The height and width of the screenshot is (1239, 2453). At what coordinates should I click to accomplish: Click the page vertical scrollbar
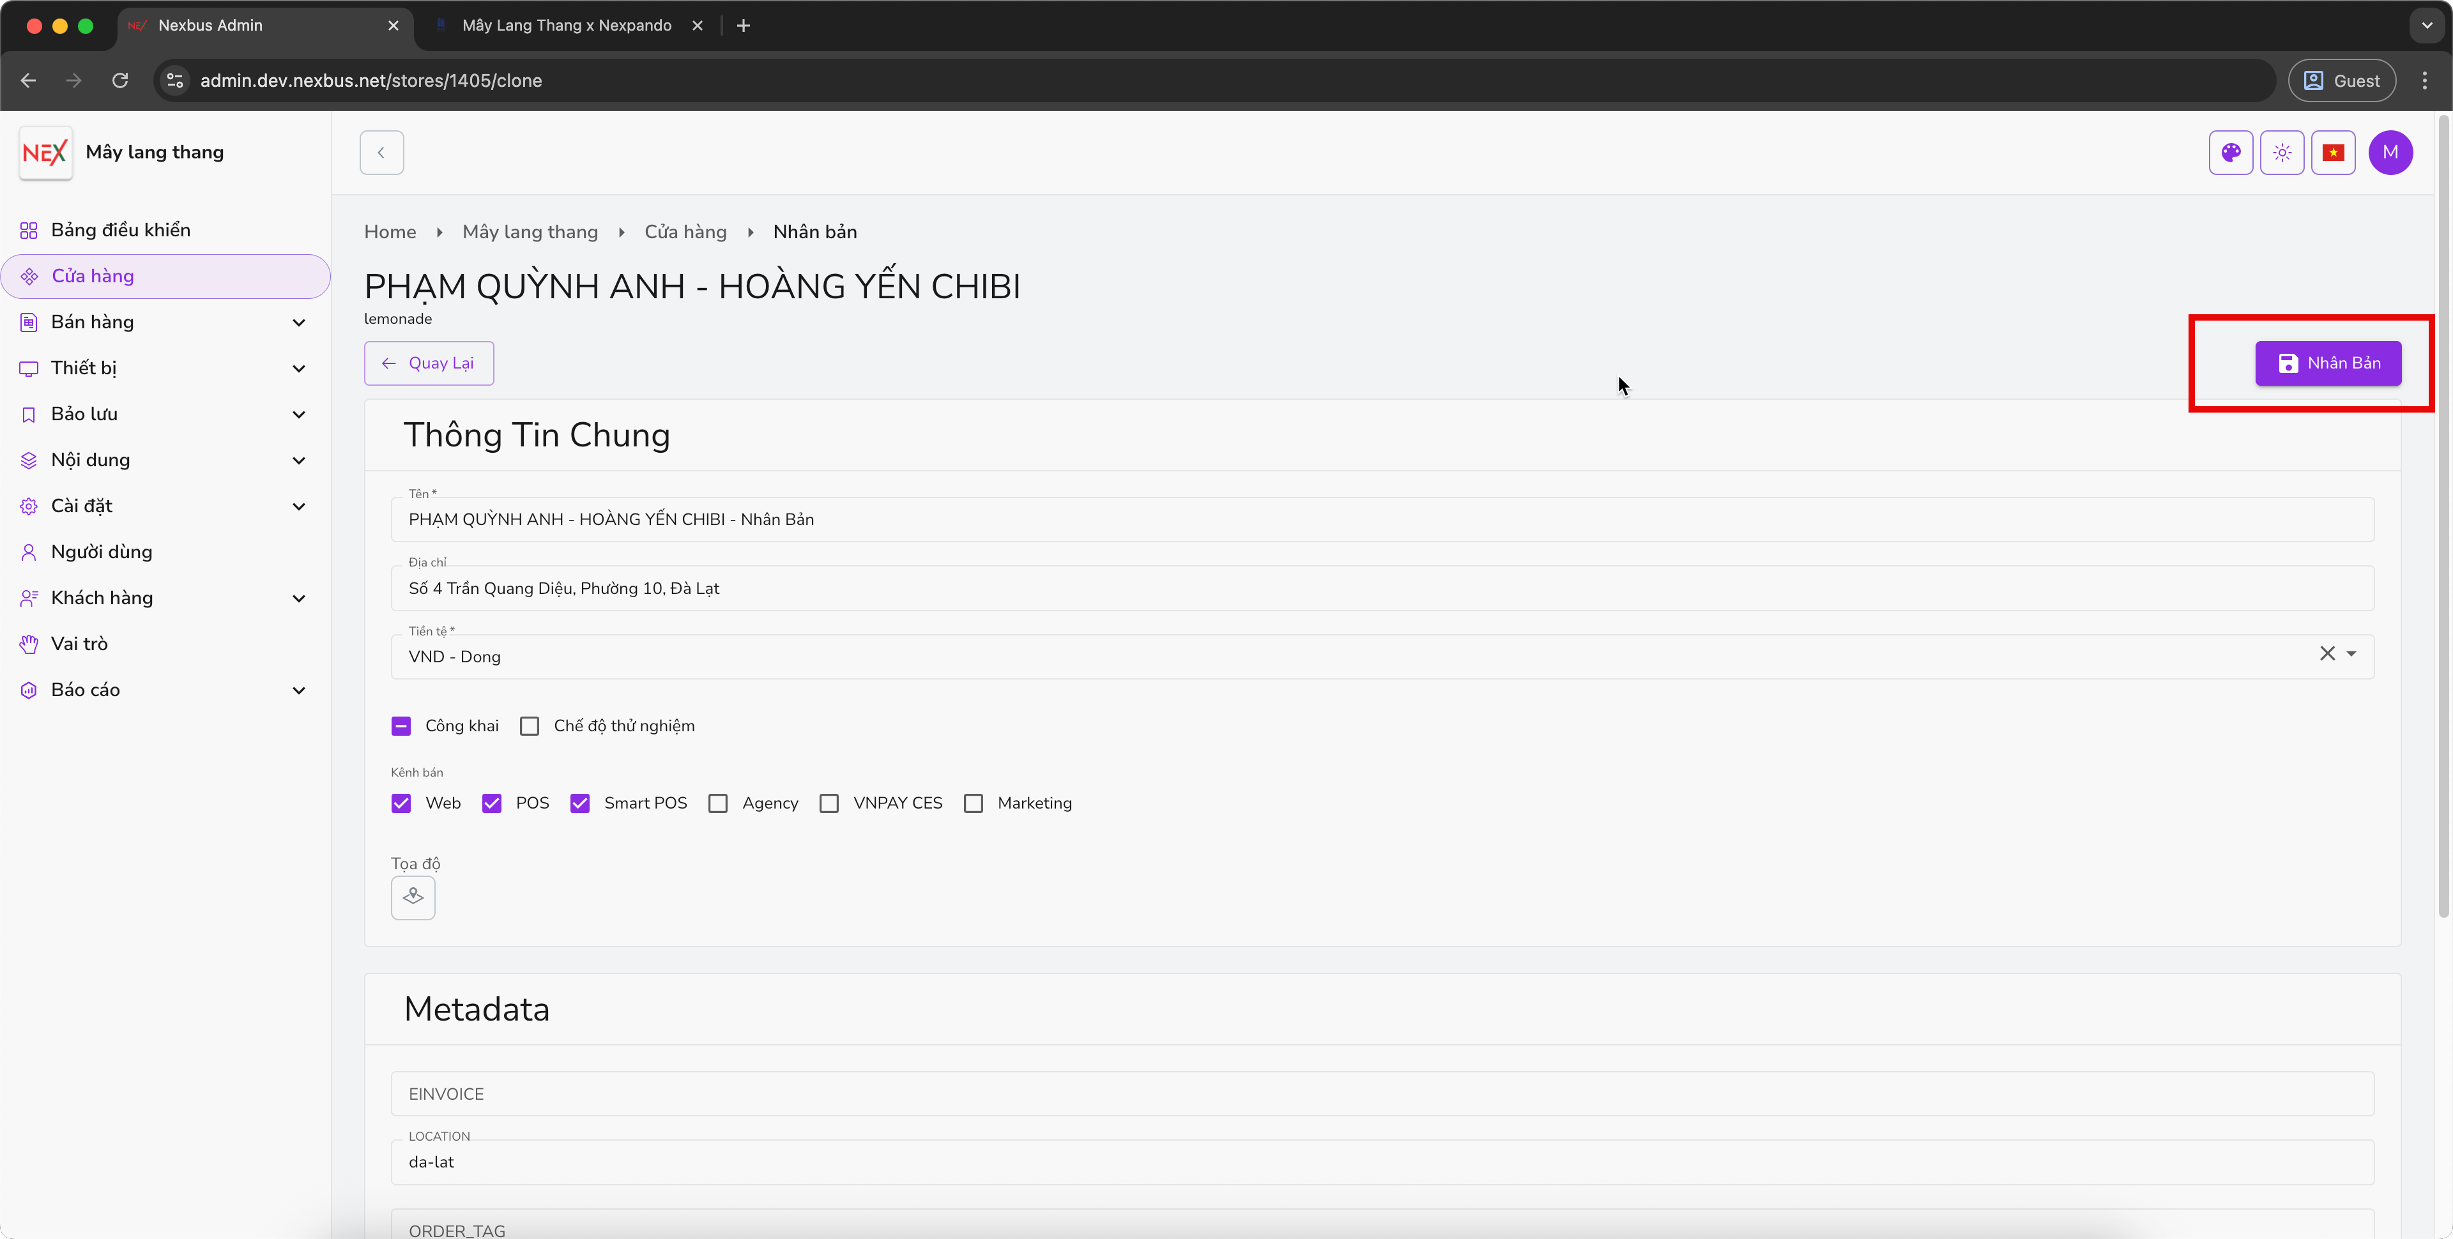pos(2443,514)
